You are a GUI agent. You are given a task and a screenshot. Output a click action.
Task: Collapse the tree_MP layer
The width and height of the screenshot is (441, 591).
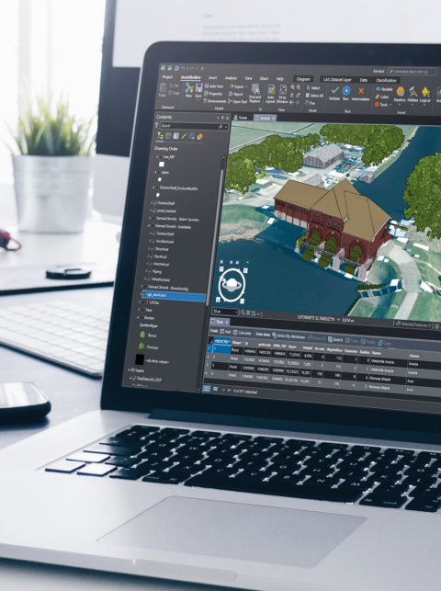pos(157,156)
